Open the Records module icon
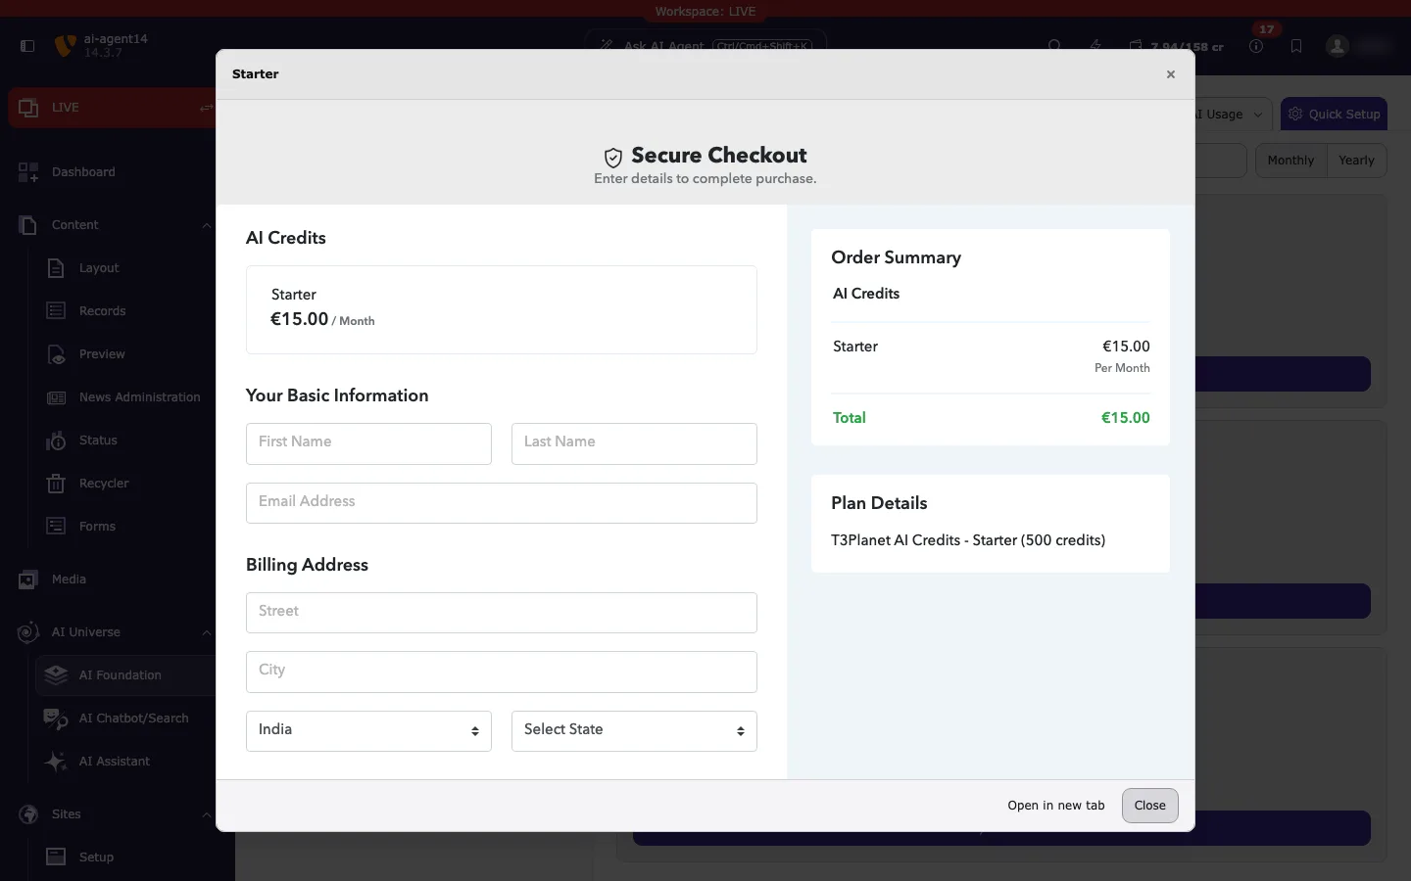The height and width of the screenshot is (881, 1411). [x=56, y=311]
